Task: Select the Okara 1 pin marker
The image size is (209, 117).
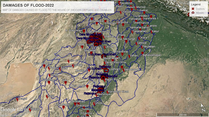Action: pos(139,38)
